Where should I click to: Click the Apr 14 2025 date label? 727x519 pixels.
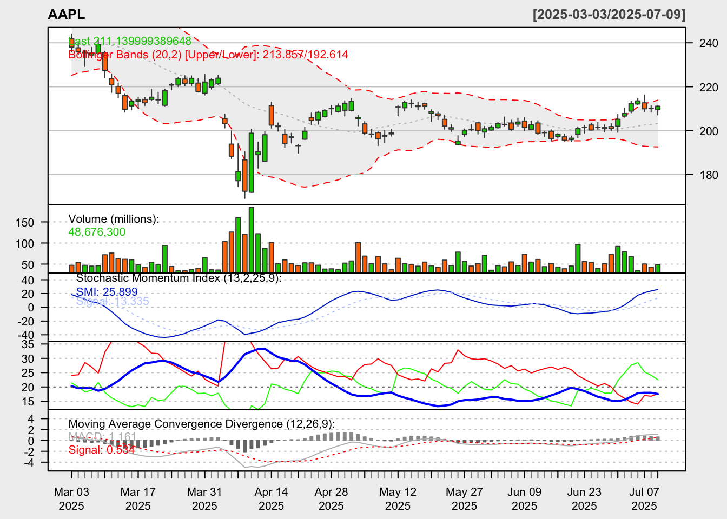[x=271, y=499]
